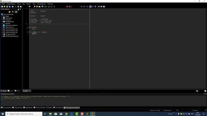The width and height of the screenshot is (207, 116).
Task: Close the Обзор файлов side panel
Action: click(x=20, y=9)
